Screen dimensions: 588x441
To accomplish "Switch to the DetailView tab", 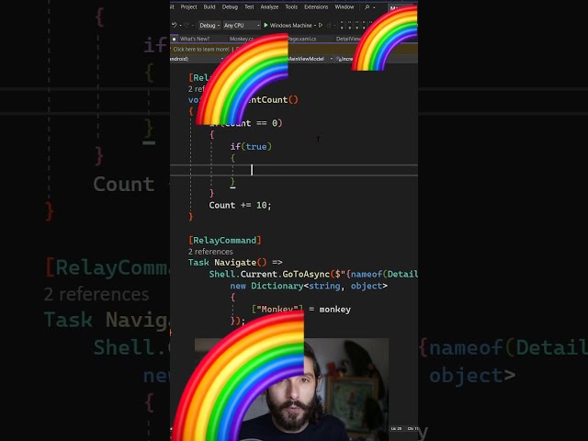I will point(348,39).
